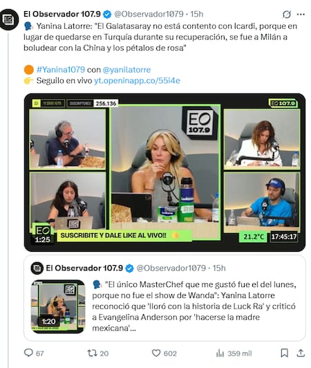Click the blue verified badge in header

(x=107, y=15)
